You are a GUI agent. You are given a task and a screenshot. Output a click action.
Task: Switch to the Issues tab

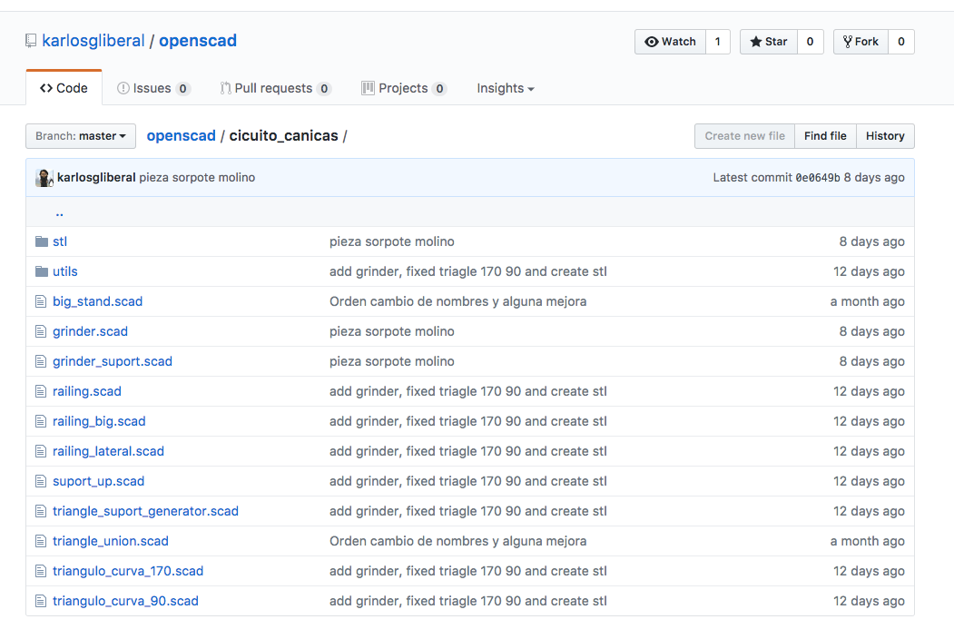154,88
